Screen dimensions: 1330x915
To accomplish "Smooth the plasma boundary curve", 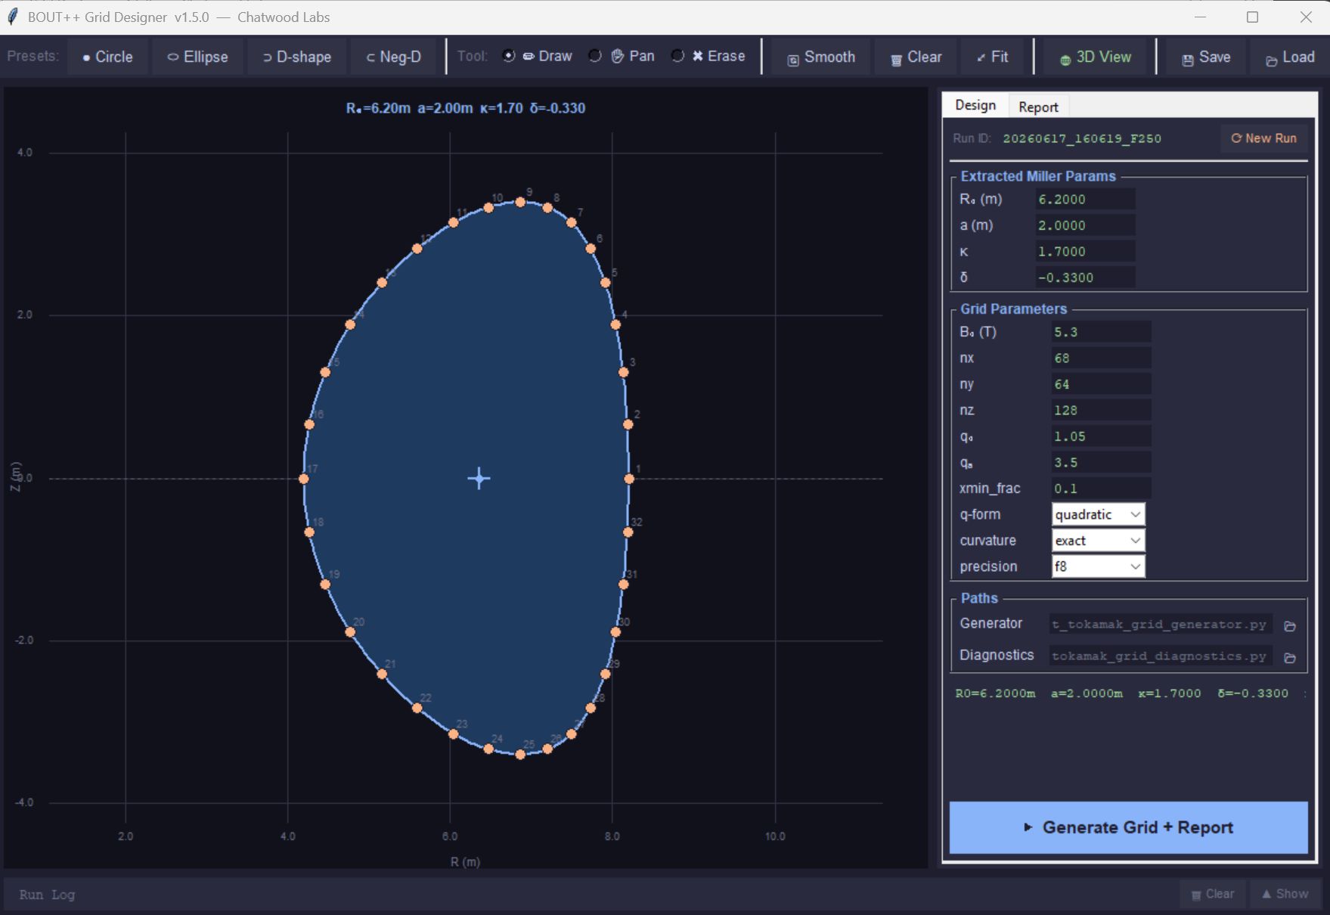I will tap(820, 57).
